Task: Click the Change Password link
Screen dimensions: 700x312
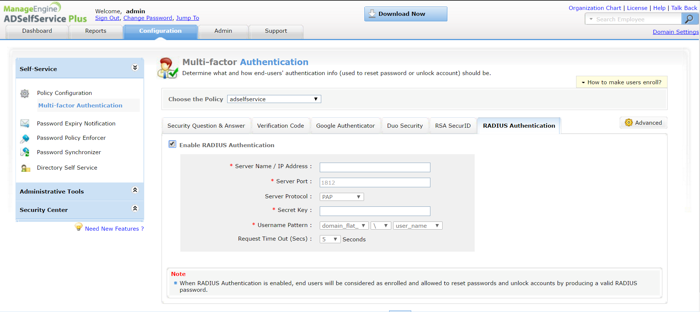Action: click(148, 18)
